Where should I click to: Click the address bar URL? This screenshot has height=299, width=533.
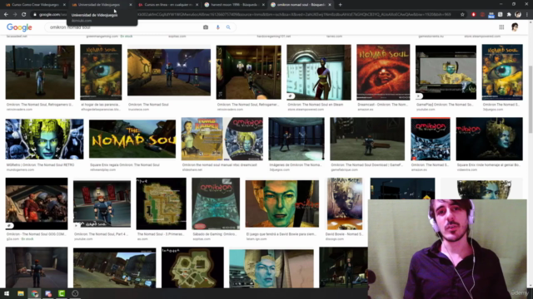click(248, 15)
